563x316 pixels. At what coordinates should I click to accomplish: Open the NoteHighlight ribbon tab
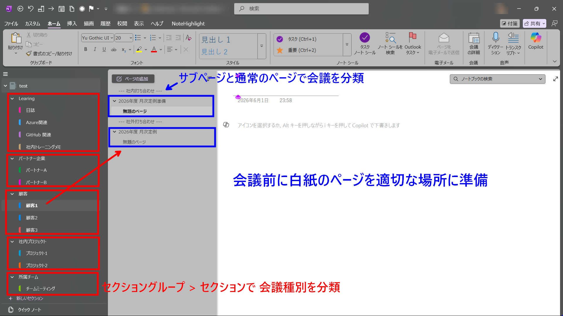[188, 23]
